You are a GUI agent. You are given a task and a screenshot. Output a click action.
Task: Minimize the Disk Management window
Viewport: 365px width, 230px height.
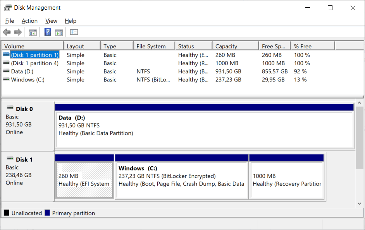(308, 8)
